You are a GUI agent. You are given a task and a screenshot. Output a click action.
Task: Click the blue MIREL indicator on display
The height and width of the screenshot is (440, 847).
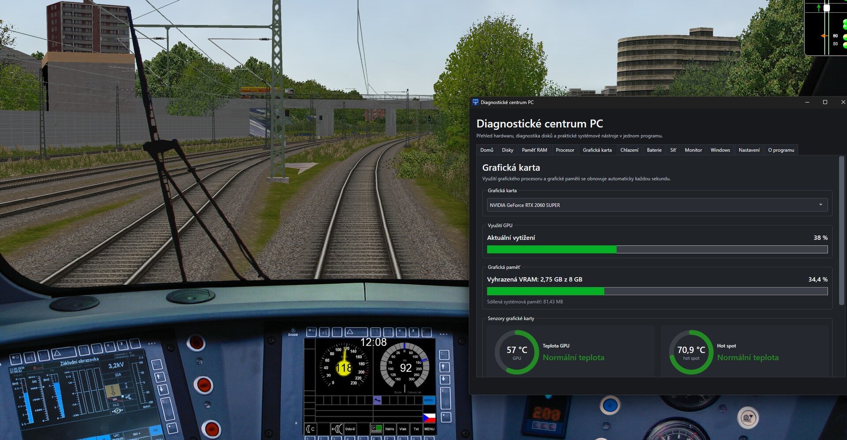[x=429, y=400]
